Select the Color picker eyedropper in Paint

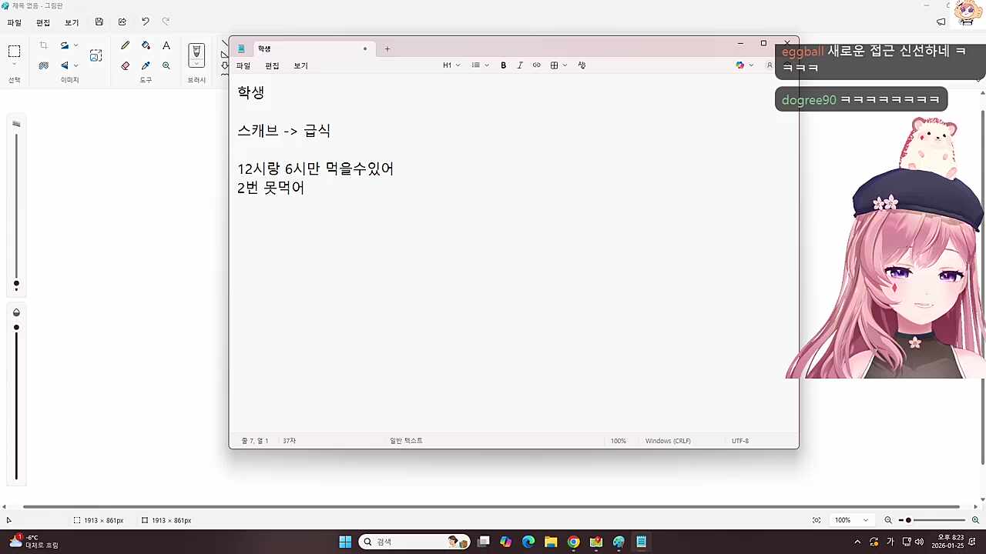(x=146, y=65)
